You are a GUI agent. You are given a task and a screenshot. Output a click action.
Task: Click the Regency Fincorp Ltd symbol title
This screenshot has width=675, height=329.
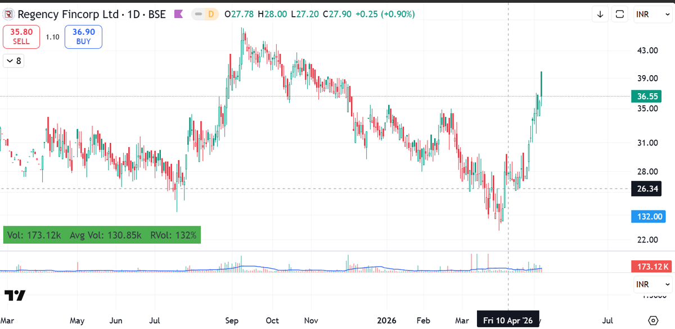coord(69,14)
